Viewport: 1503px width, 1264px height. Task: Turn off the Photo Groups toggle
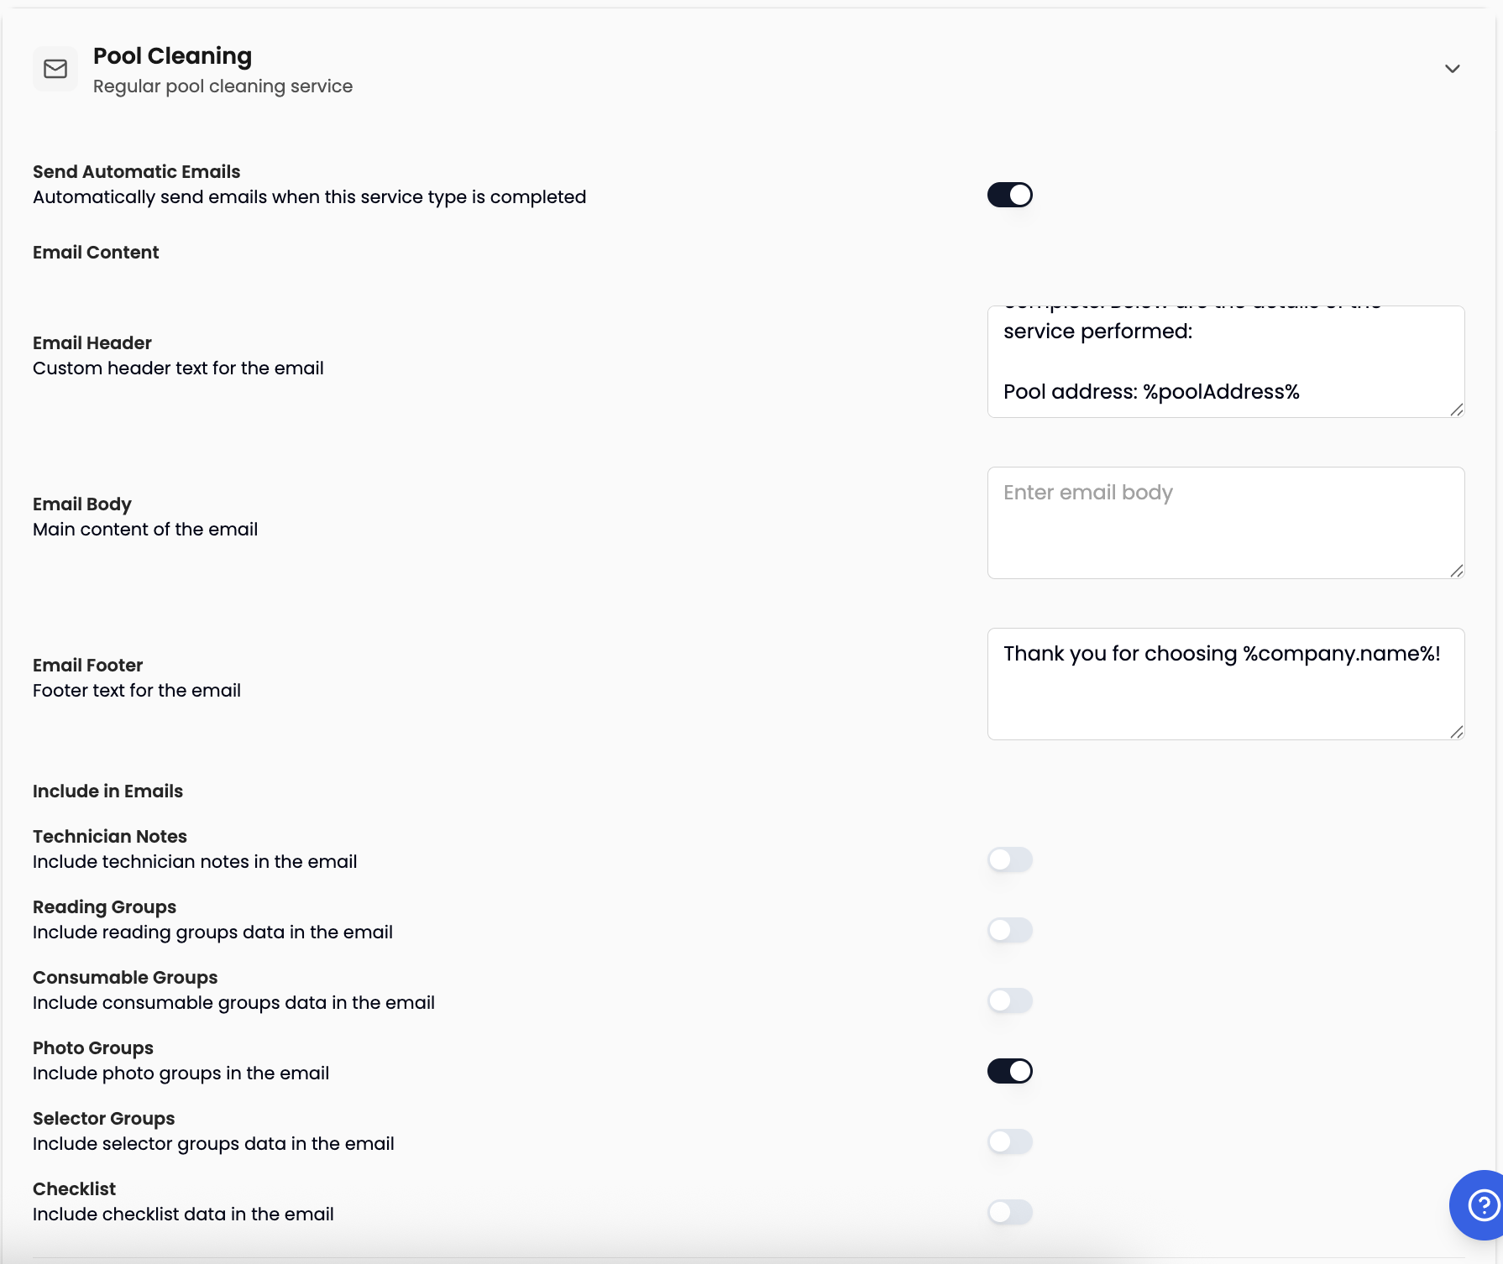pyautogui.click(x=1009, y=1071)
